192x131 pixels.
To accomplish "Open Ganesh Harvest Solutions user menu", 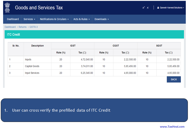I will pyautogui.click(x=171, y=8).
